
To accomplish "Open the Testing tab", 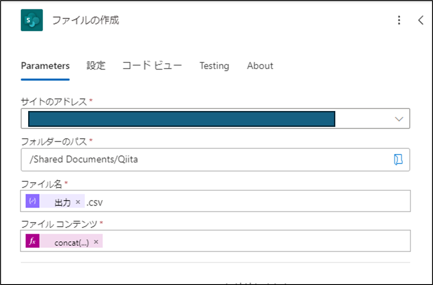I will point(214,66).
